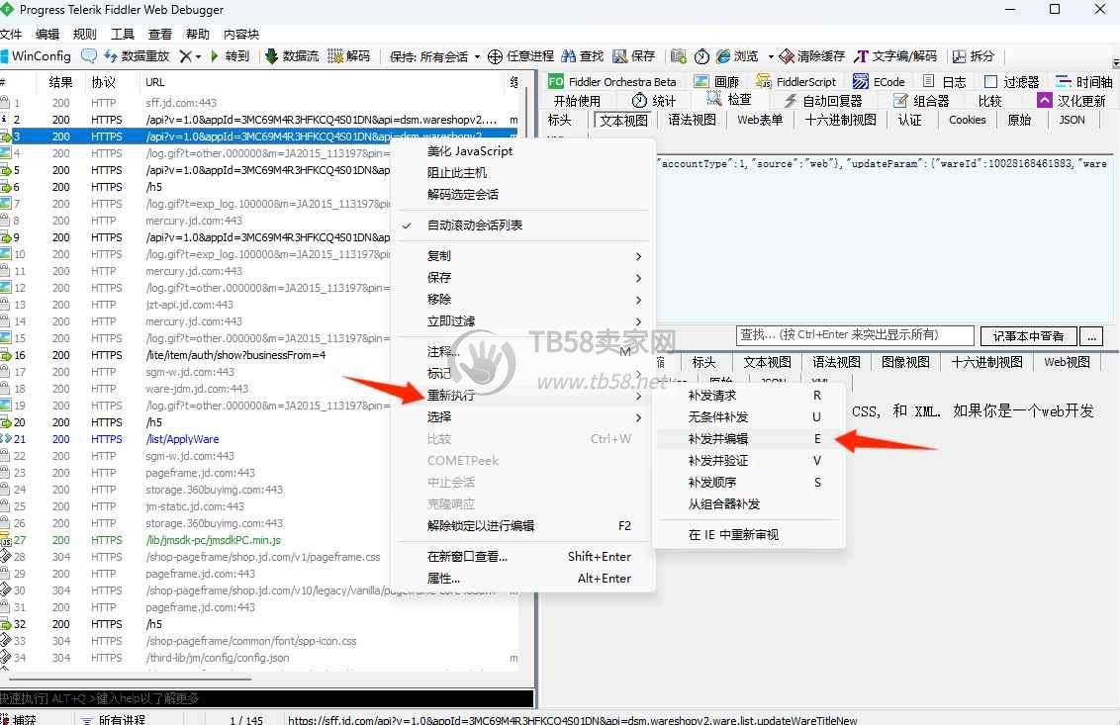Click the comment speech bubble icon
1120x725 pixels.
coord(89,55)
